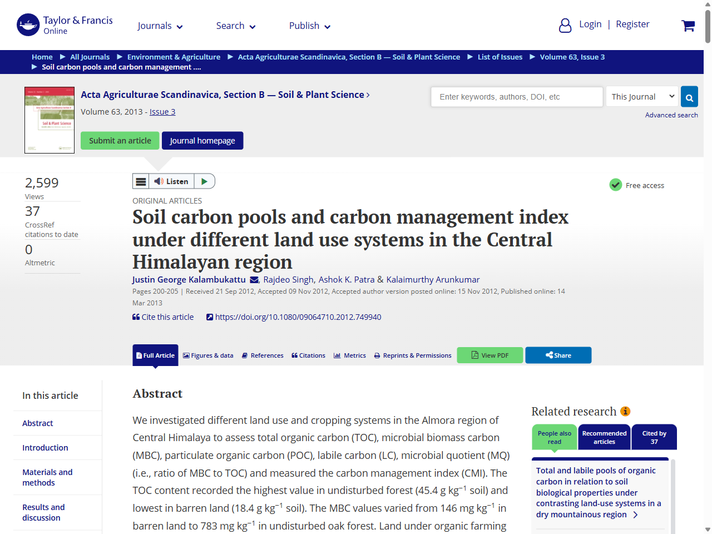Image resolution: width=712 pixels, height=534 pixels.
Task: Focus the keyword search input field
Action: pyautogui.click(x=517, y=97)
